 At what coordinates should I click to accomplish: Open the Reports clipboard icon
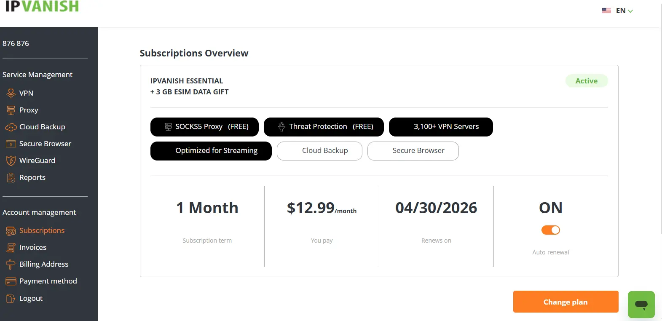[11, 178]
